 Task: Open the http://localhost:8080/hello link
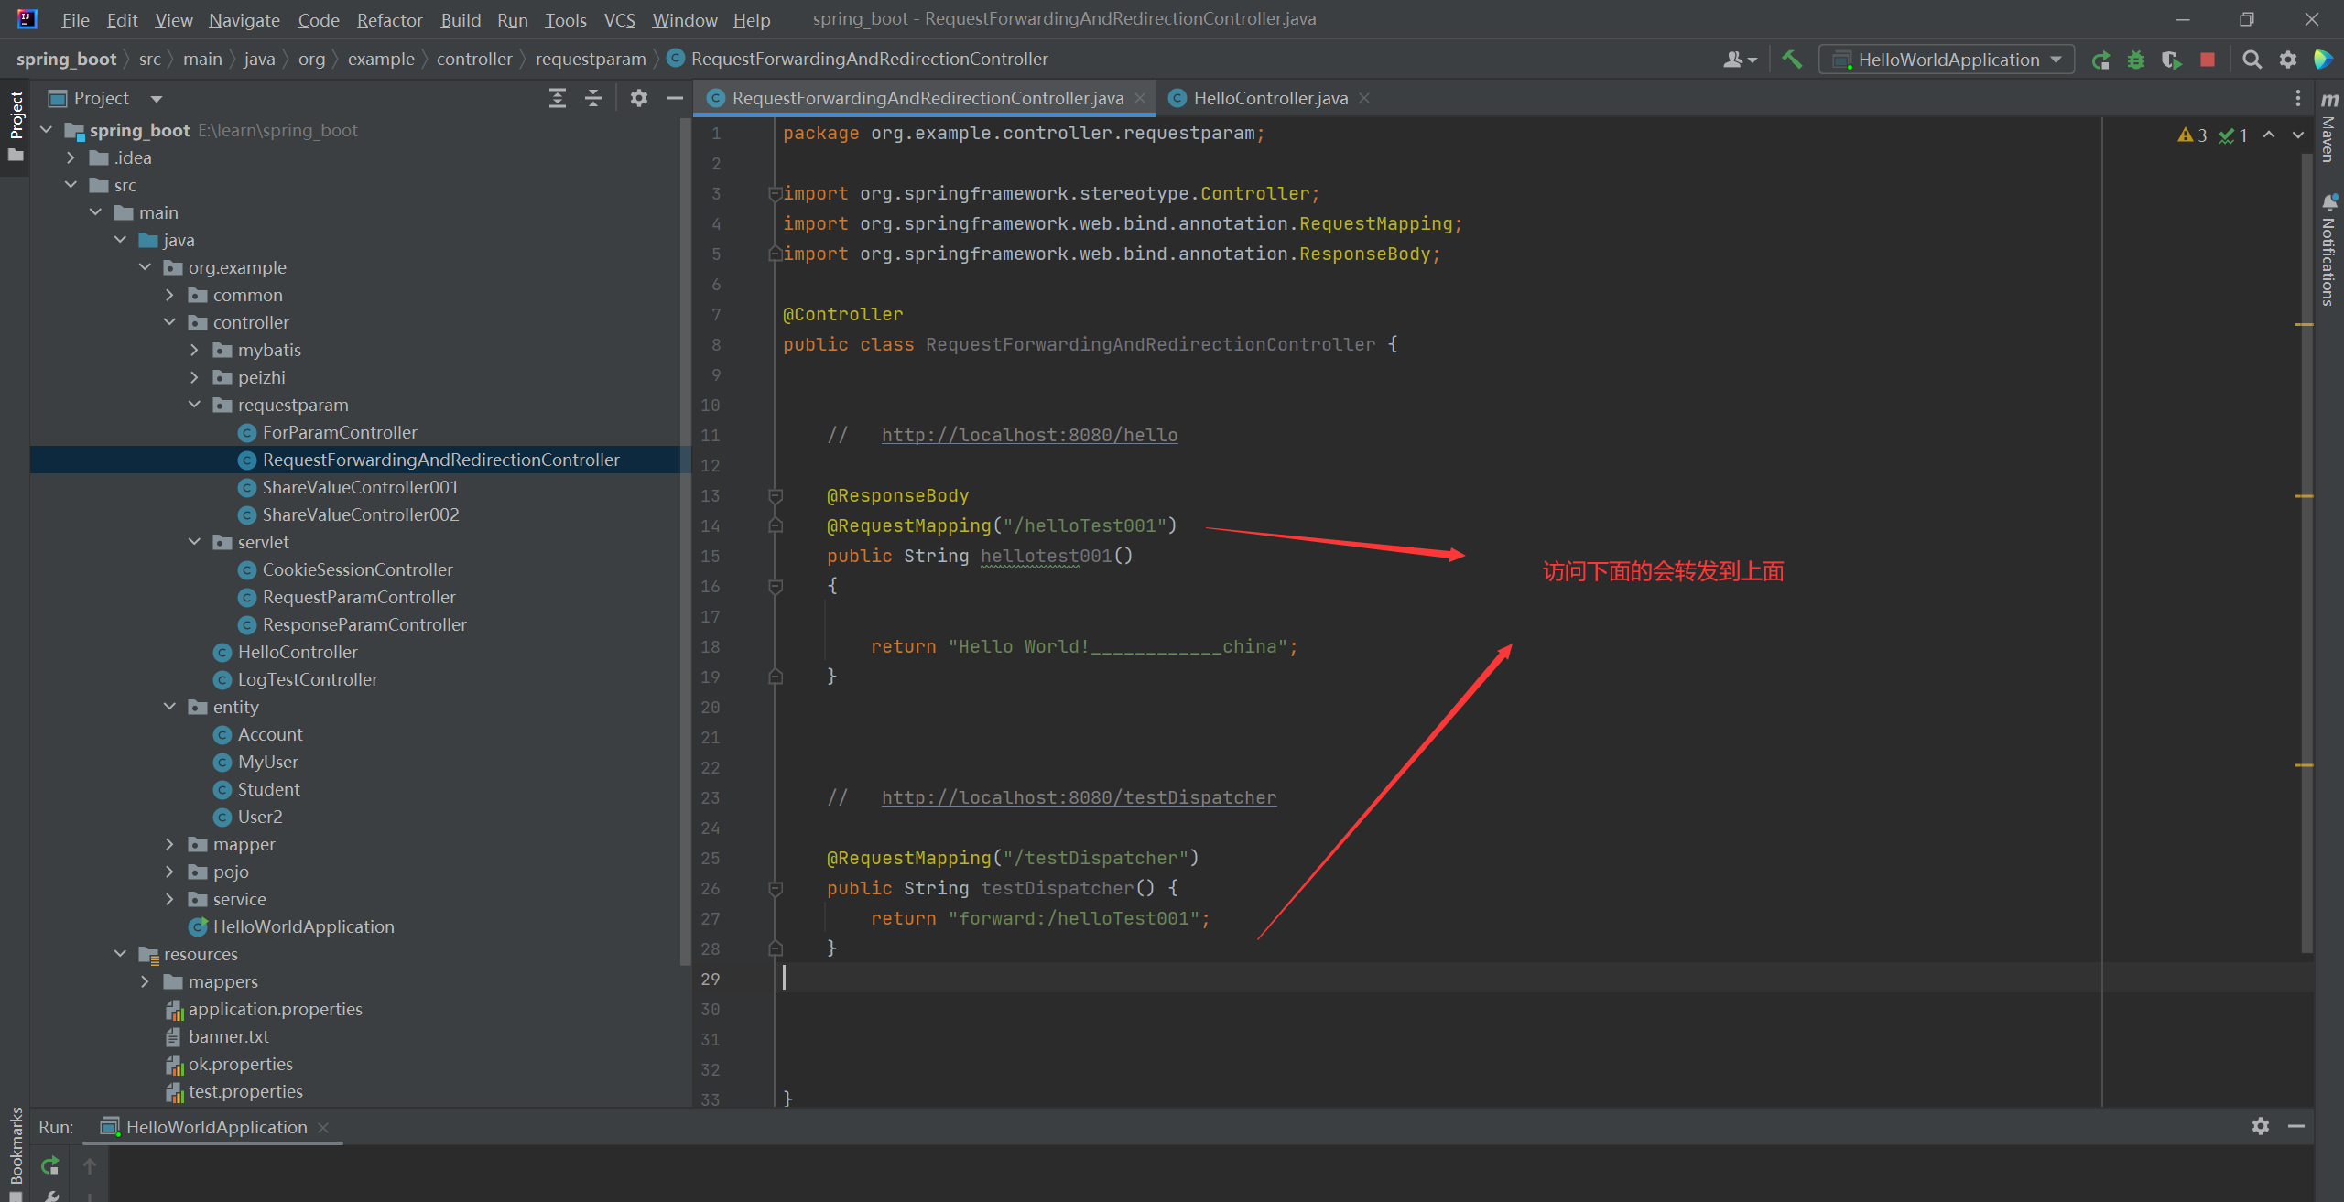(x=1028, y=435)
